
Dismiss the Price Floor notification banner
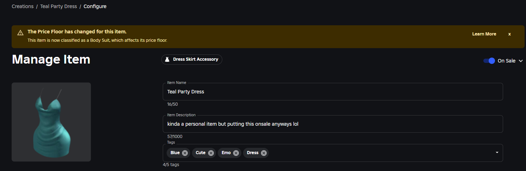[509, 34]
